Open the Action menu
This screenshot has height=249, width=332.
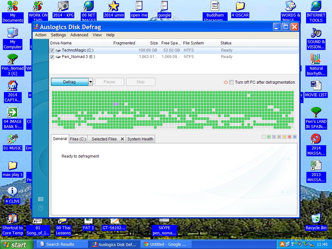tap(41, 35)
